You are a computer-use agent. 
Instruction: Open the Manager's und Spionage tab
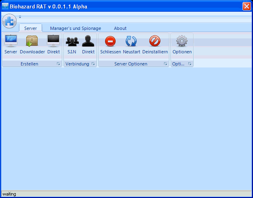(x=76, y=28)
